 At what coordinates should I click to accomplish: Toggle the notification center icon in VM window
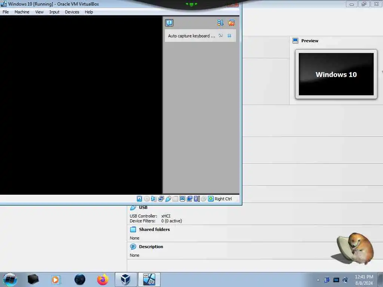click(x=169, y=23)
